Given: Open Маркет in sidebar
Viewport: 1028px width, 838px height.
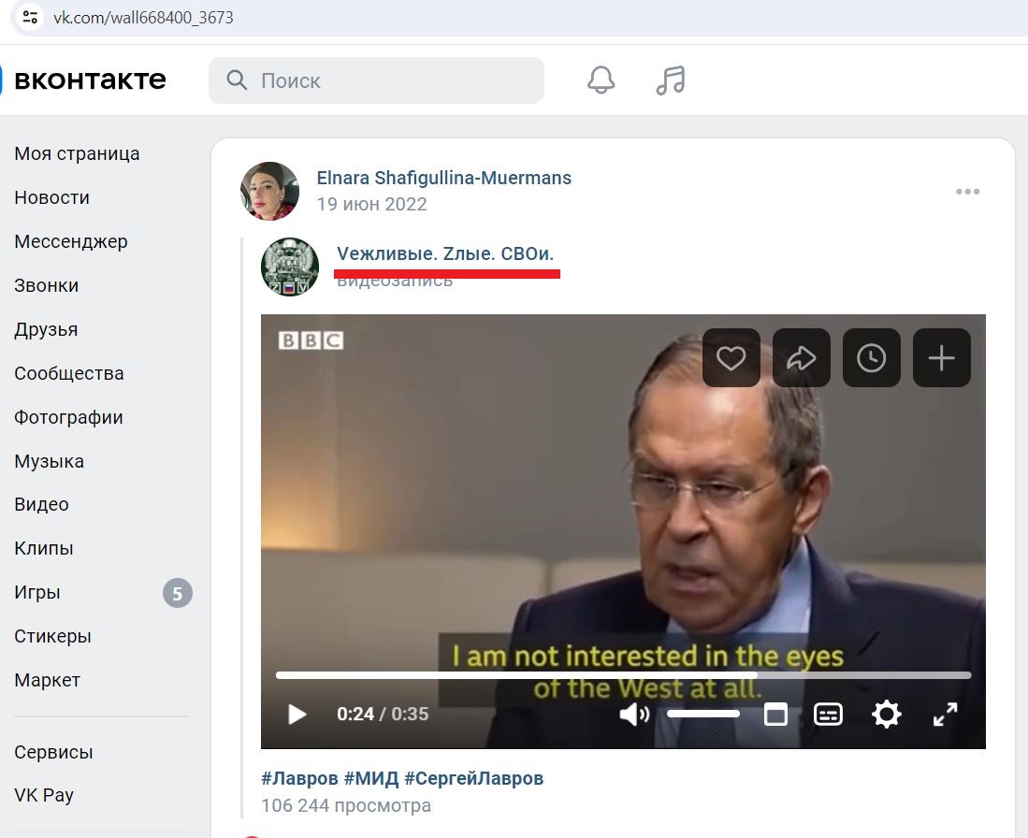Looking at the screenshot, I should tap(47, 680).
